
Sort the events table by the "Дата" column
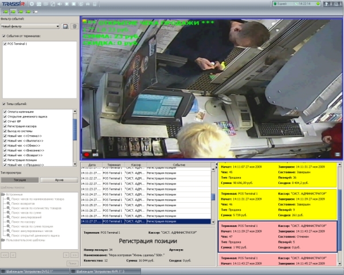pos(92,164)
